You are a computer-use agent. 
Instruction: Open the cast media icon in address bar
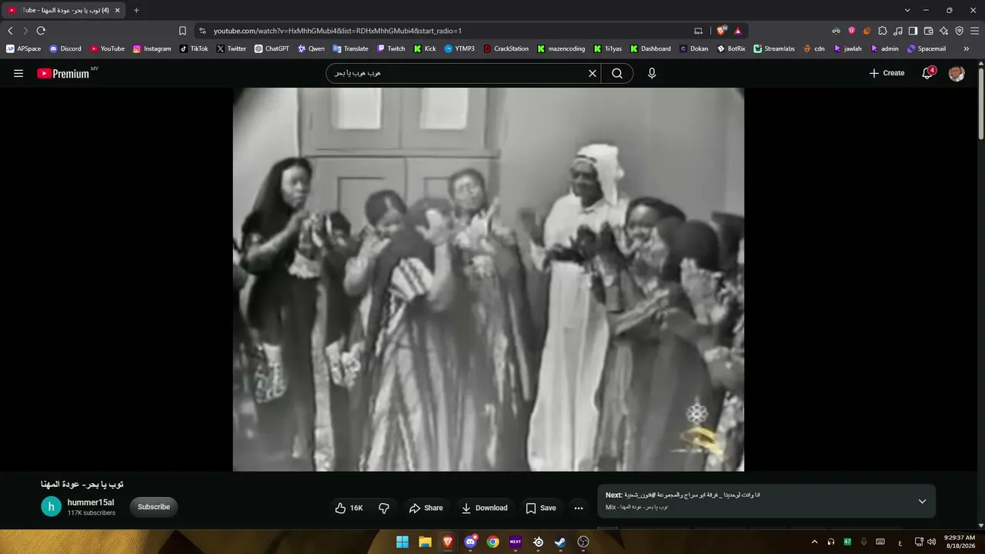[698, 31]
